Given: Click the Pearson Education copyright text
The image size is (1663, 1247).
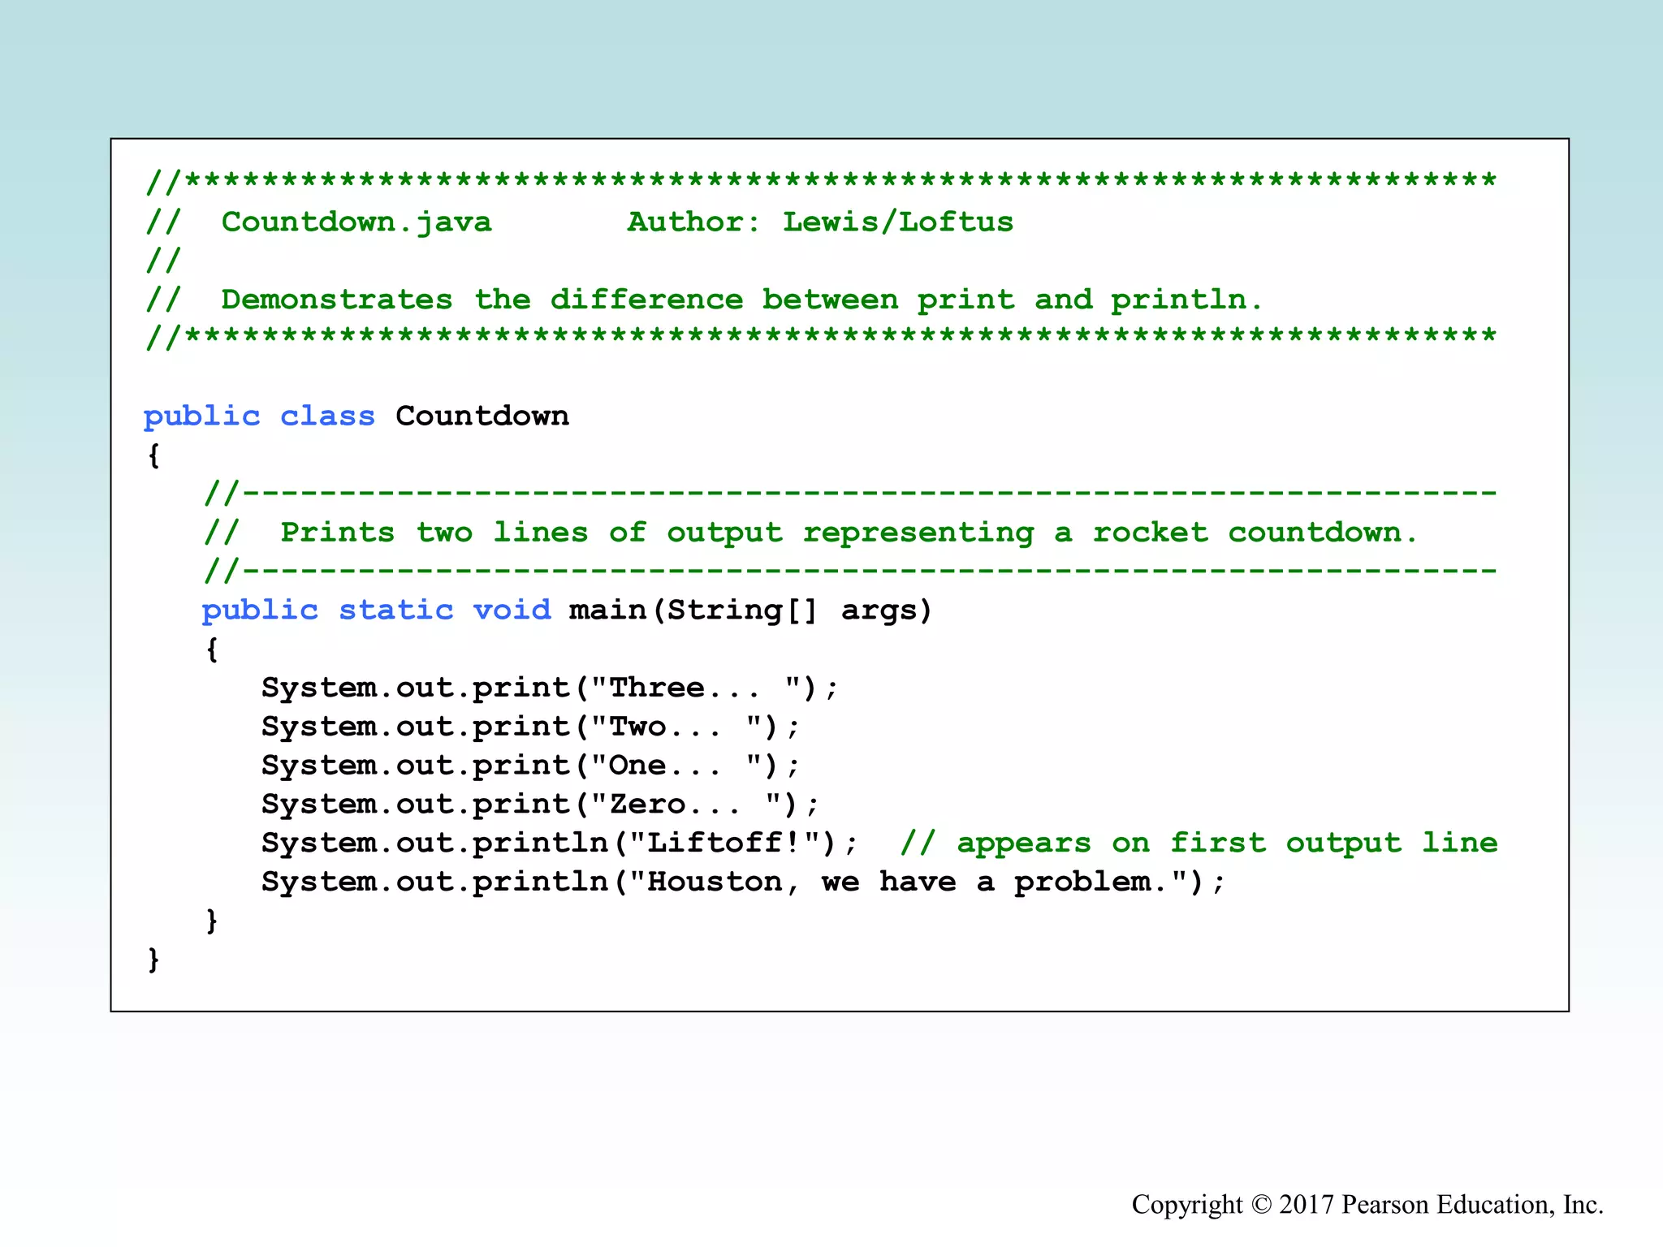Looking at the screenshot, I should point(1367,1204).
